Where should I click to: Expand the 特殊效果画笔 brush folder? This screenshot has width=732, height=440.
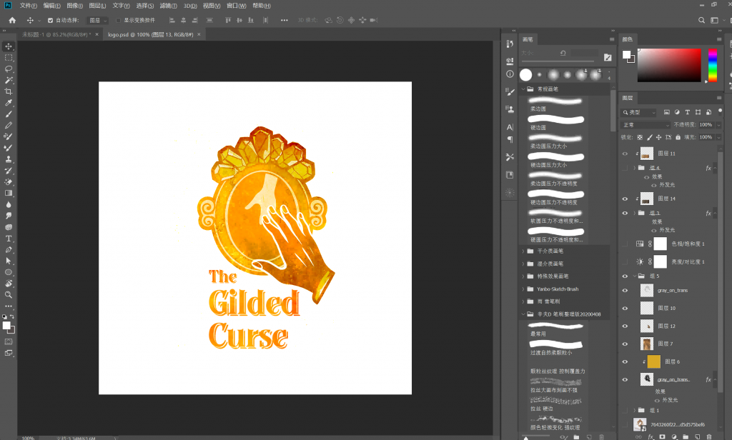[523, 276]
